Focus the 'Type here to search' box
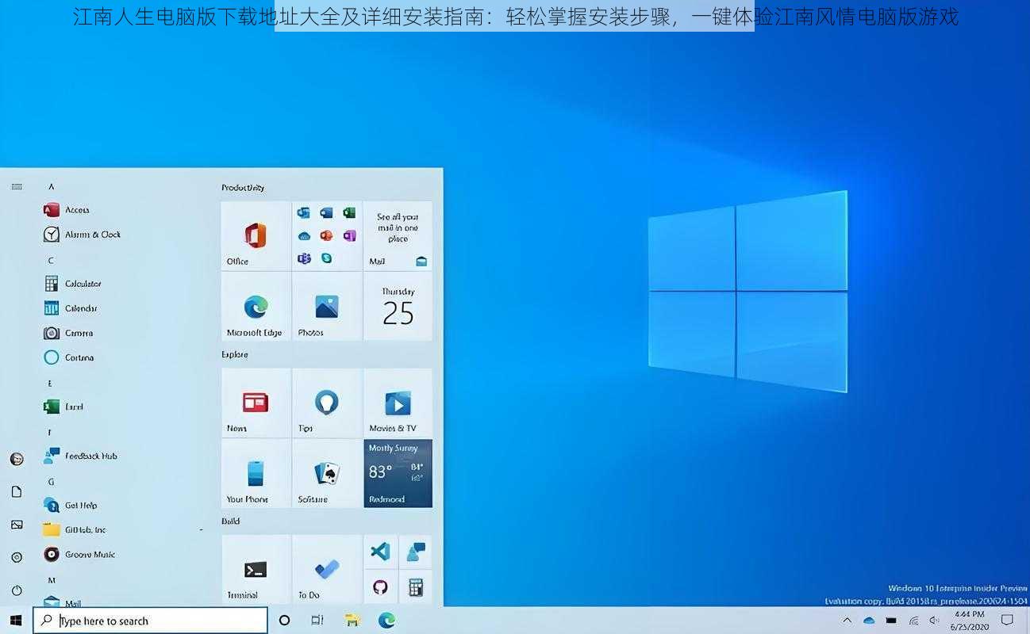The width and height of the screenshot is (1030, 634). click(x=150, y=621)
